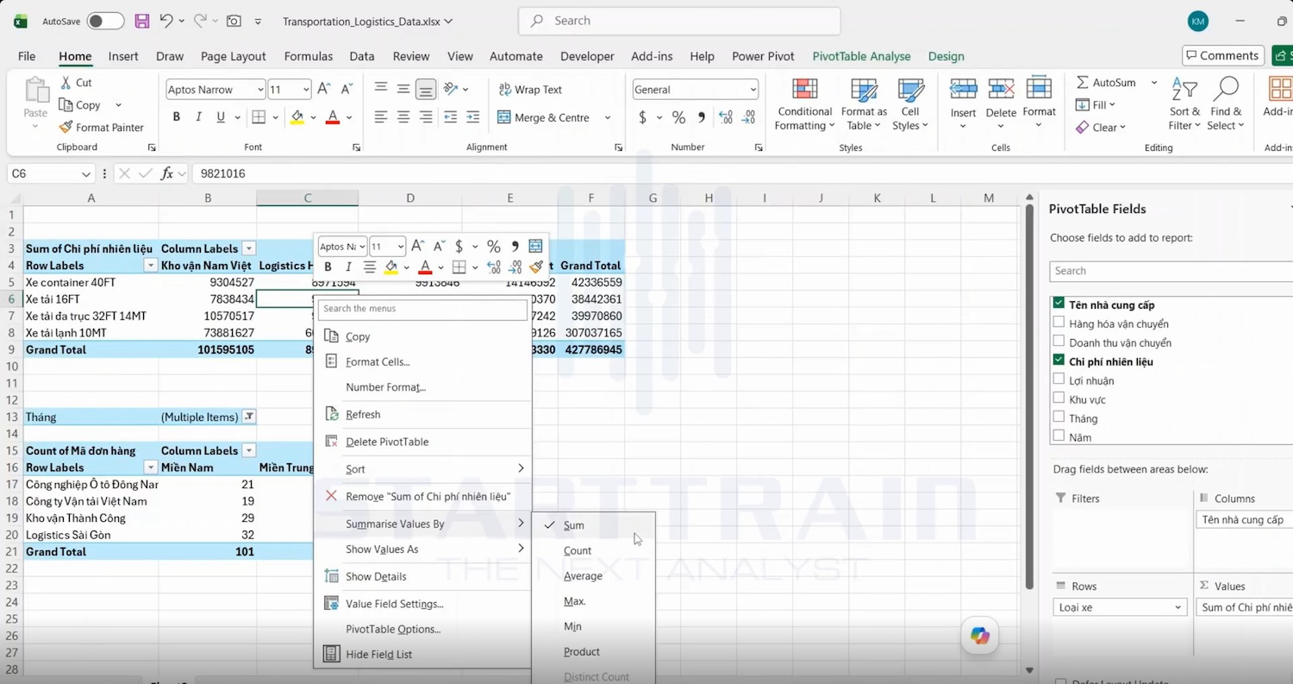The image size is (1293, 684).
Task: Choose Average in the summarise submenu
Action: coord(583,576)
